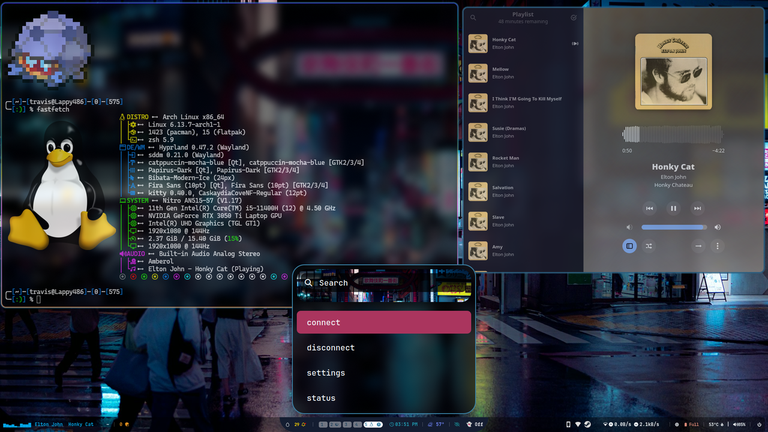The width and height of the screenshot is (768, 432).
Task: Switch to workspace 2 in the bar
Action: pos(335,424)
